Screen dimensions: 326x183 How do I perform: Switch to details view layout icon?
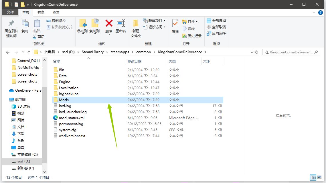coord(313,177)
